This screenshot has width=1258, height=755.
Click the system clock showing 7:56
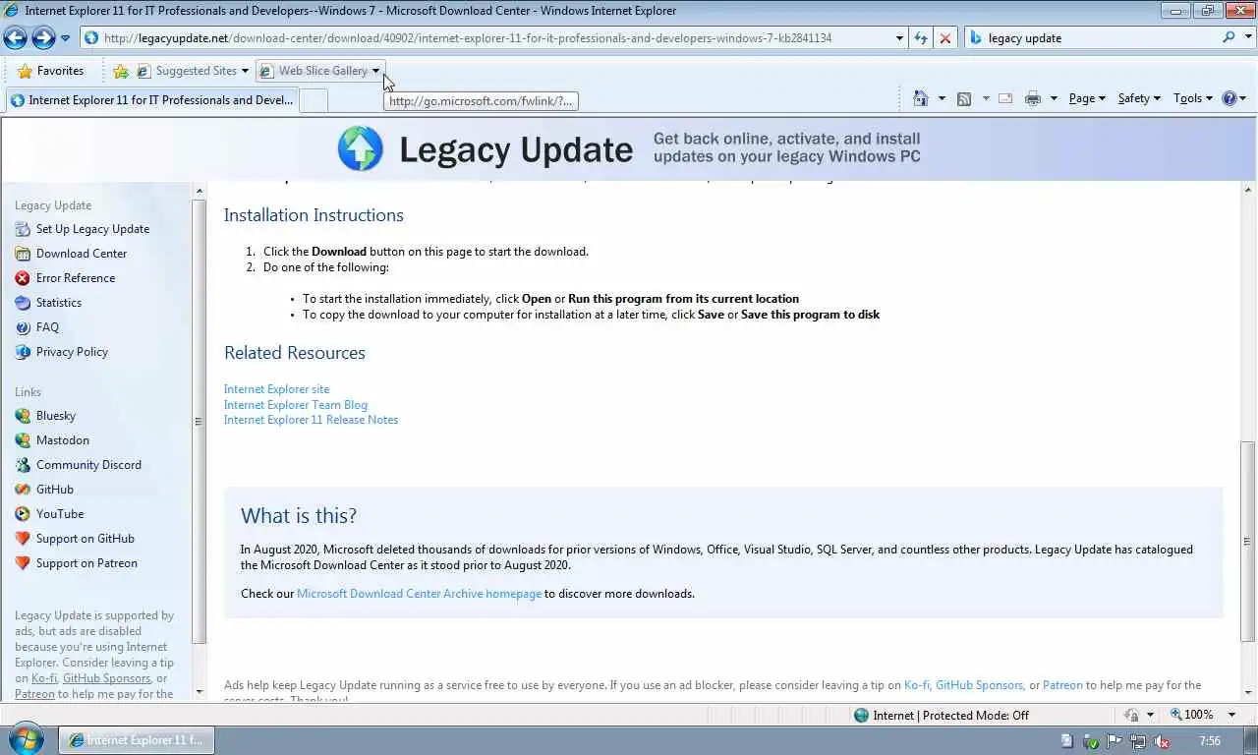[x=1210, y=741]
